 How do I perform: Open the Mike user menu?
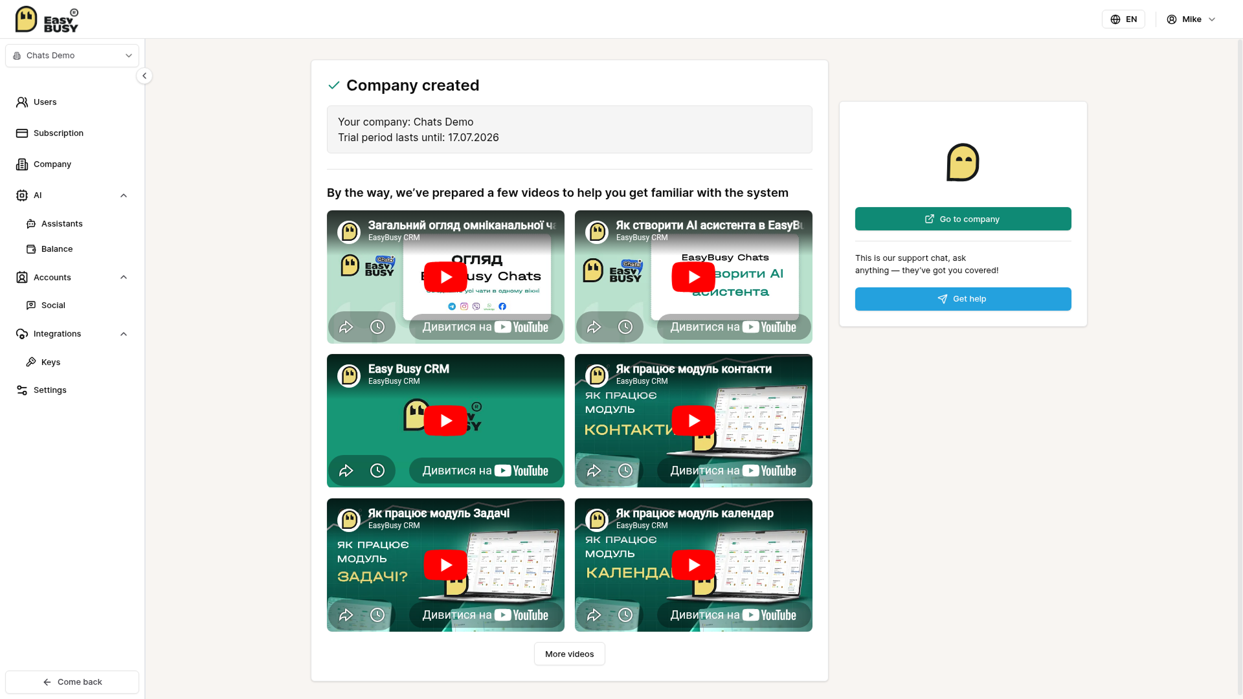coord(1191,19)
